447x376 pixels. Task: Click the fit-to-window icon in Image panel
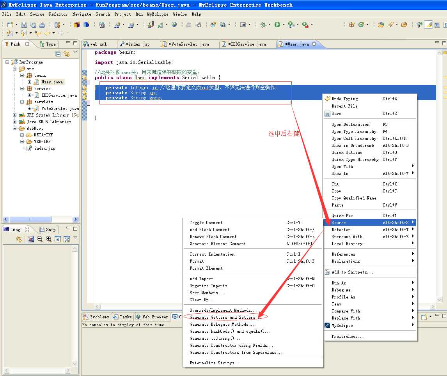click(x=66, y=239)
